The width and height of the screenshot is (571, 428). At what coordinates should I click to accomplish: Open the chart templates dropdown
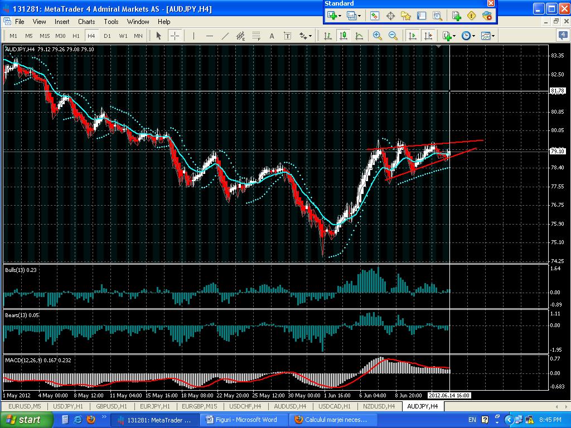coord(488,36)
